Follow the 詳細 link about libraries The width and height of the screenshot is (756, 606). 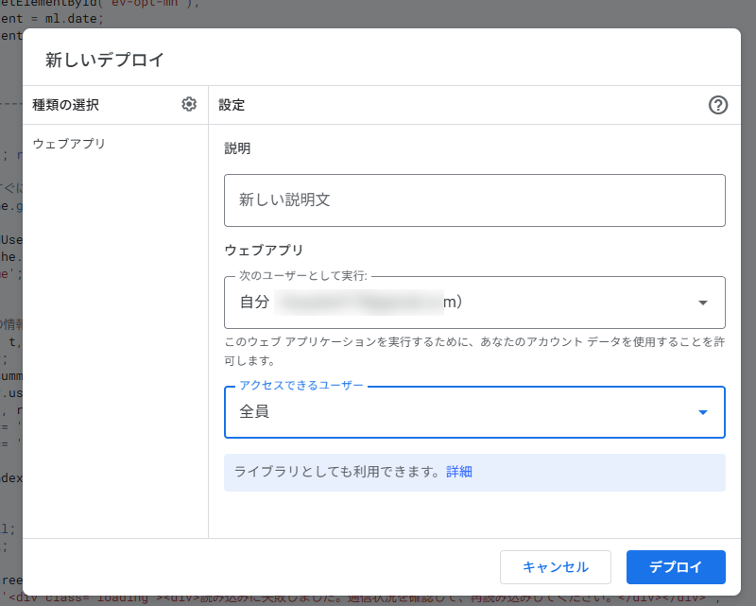pyautogui.click(x=459, y=472)
